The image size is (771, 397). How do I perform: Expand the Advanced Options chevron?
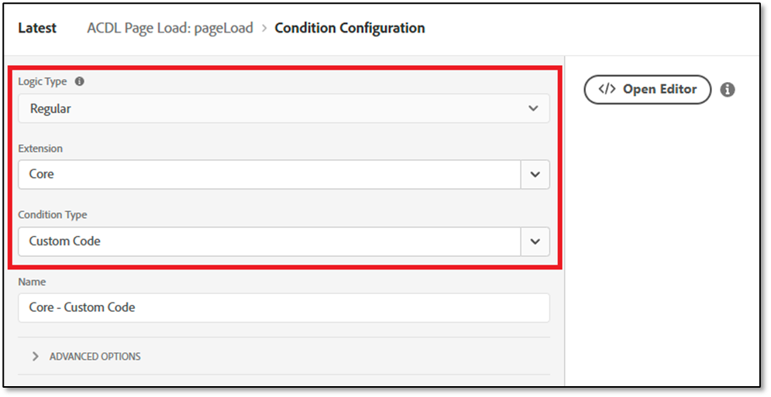tap(36, 357)
